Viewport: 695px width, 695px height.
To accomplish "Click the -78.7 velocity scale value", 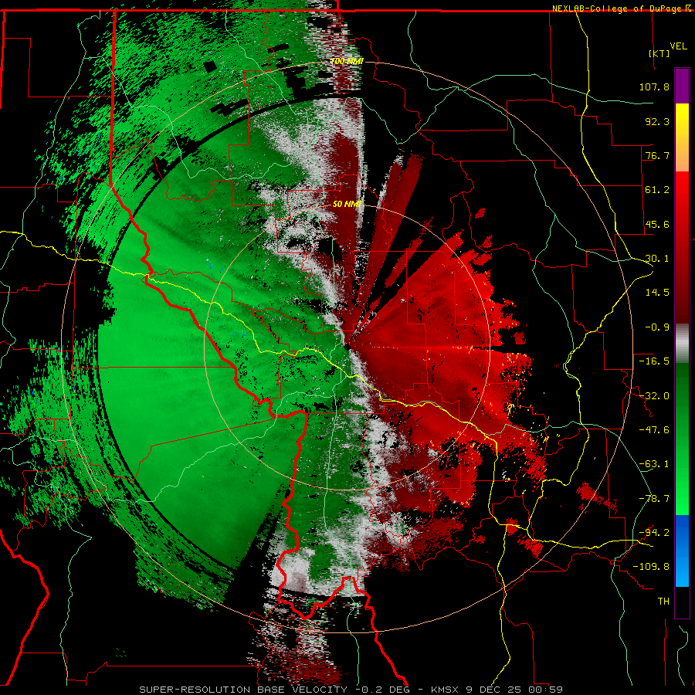I will (x=654, y=498).
